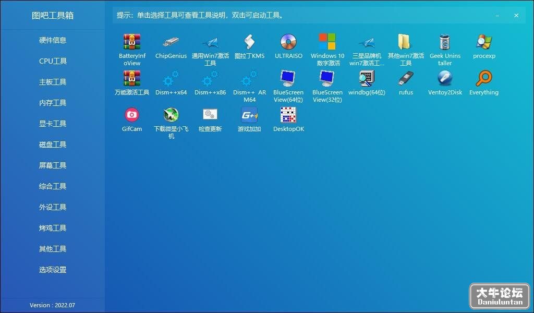Open the 主板工具 category

coord(53,82)
